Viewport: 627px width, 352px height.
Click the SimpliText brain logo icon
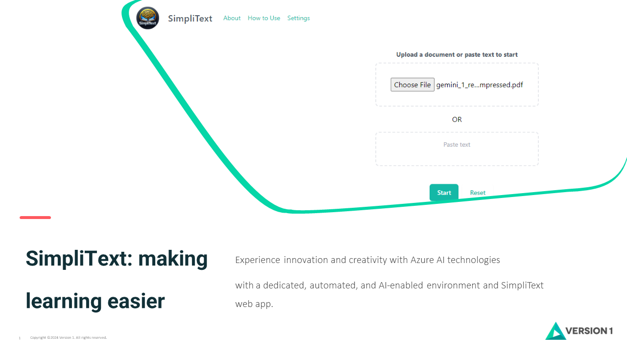tap(147, 18)
